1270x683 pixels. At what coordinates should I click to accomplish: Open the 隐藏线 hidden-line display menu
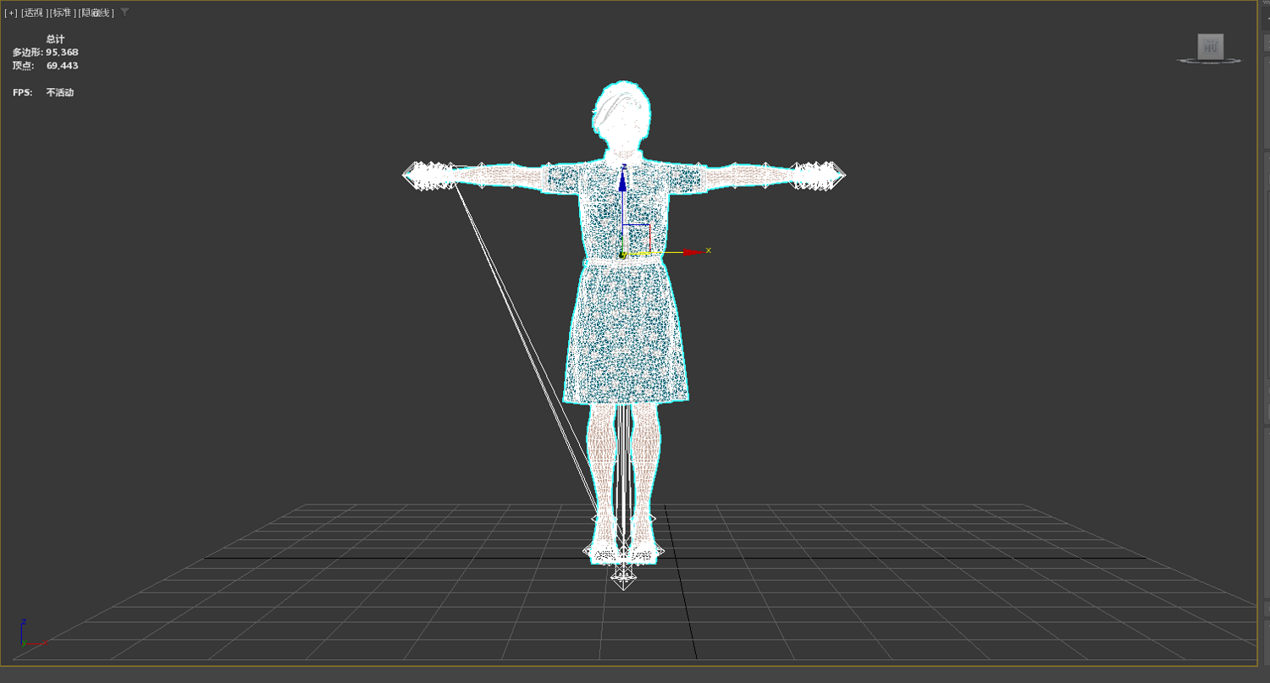96,13
